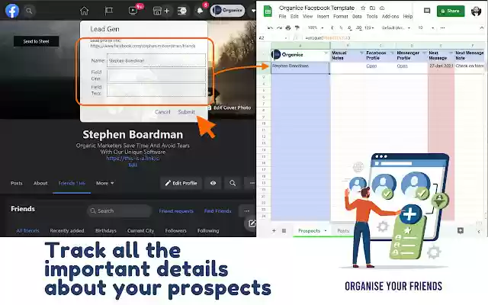The image size is (488, 305).
Task: Open three-dot menu beside profile search
Action: (251, 183)
